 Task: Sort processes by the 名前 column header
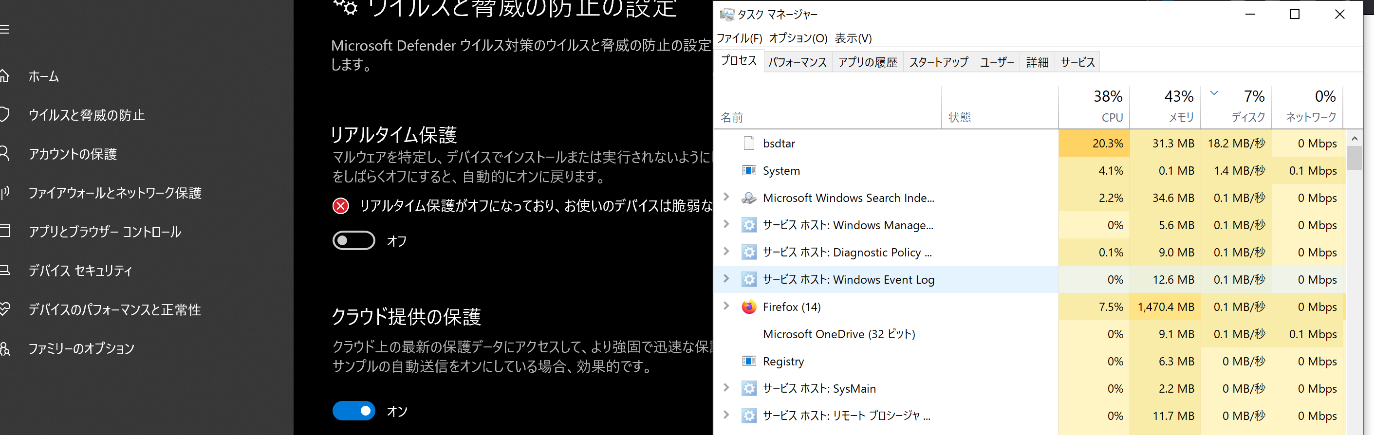(x=828, y=107)
